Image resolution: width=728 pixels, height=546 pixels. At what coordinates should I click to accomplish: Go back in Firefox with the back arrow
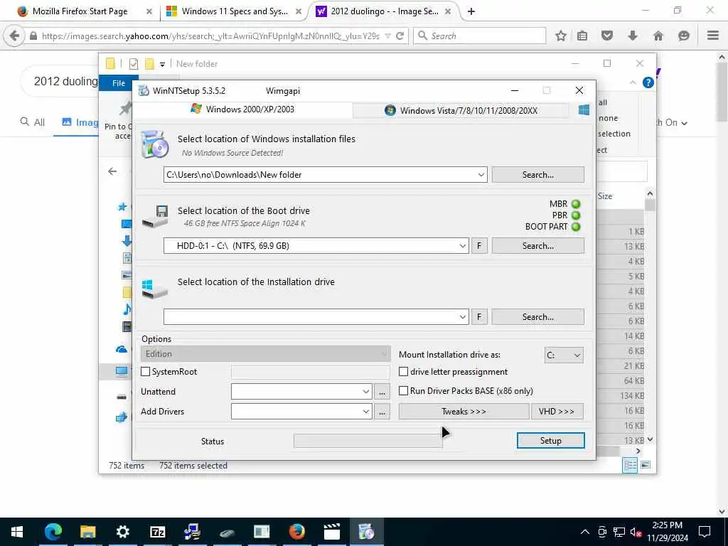(14, 36)
